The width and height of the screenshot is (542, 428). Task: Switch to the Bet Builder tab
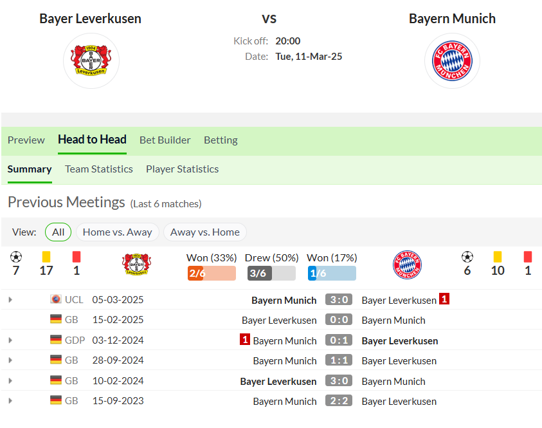[x=165, y=140]
